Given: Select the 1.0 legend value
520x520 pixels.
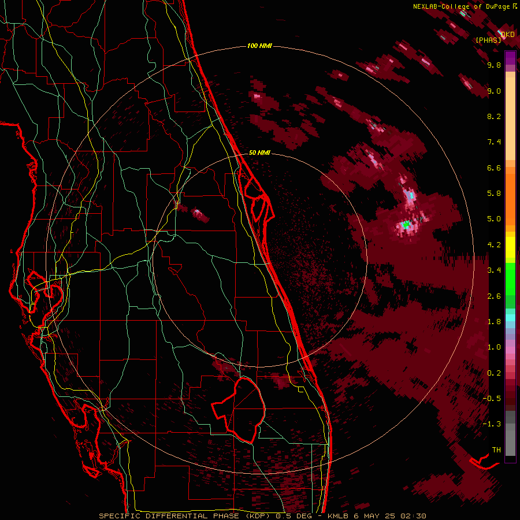Looking at the screenshot, I should click(x=494, y=347).
